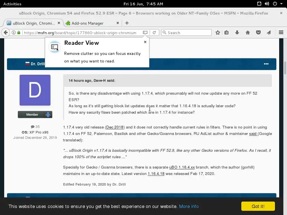Open cookie More info link
Image resolution: width=287 pixels, height=215 pixels.
coord(189,206)
